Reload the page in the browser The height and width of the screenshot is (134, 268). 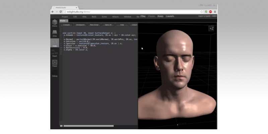pos(61,12)
